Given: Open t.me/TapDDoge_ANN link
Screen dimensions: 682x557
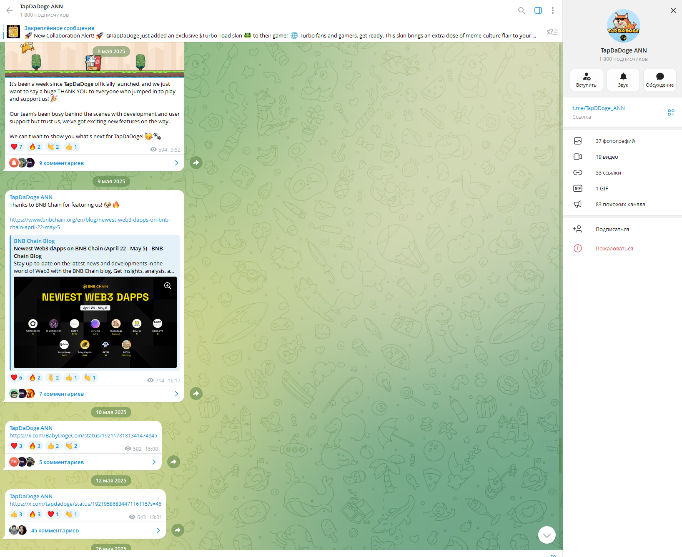Looking at the screenshot, I should click(599, 108).
